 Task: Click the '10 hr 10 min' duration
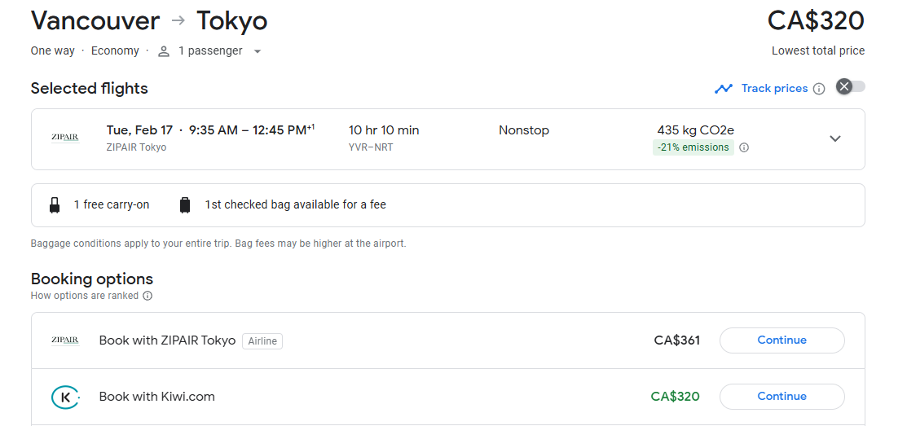384,130
